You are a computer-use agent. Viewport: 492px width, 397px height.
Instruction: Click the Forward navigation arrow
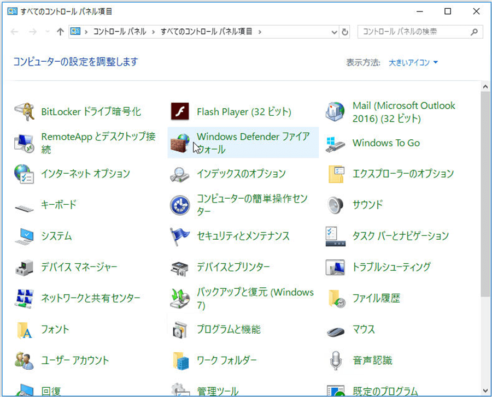(33, 32)
